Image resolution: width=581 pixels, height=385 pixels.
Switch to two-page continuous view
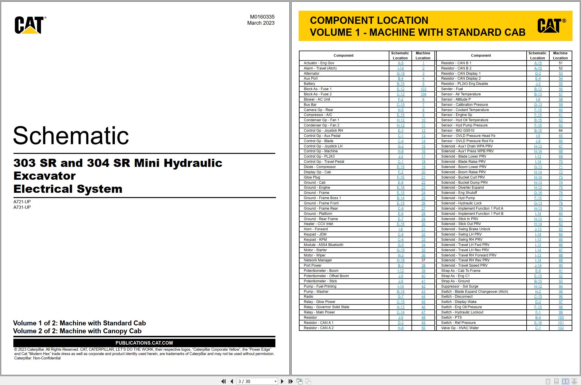pyautogui.click(x=574, y=381)
